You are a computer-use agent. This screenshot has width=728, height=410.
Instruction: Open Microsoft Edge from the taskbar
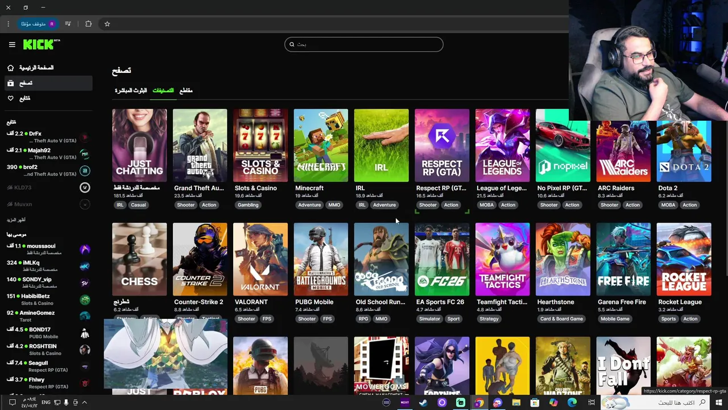coord(572,403)
